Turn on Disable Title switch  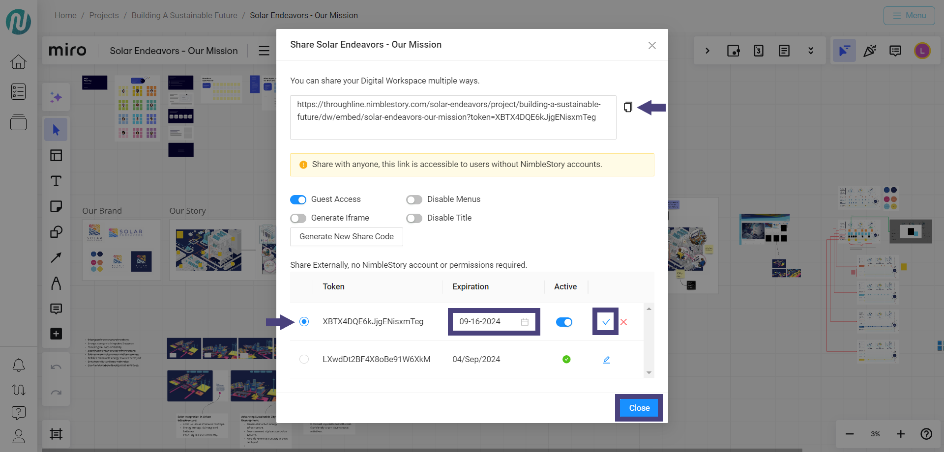[x=414, y=218]
